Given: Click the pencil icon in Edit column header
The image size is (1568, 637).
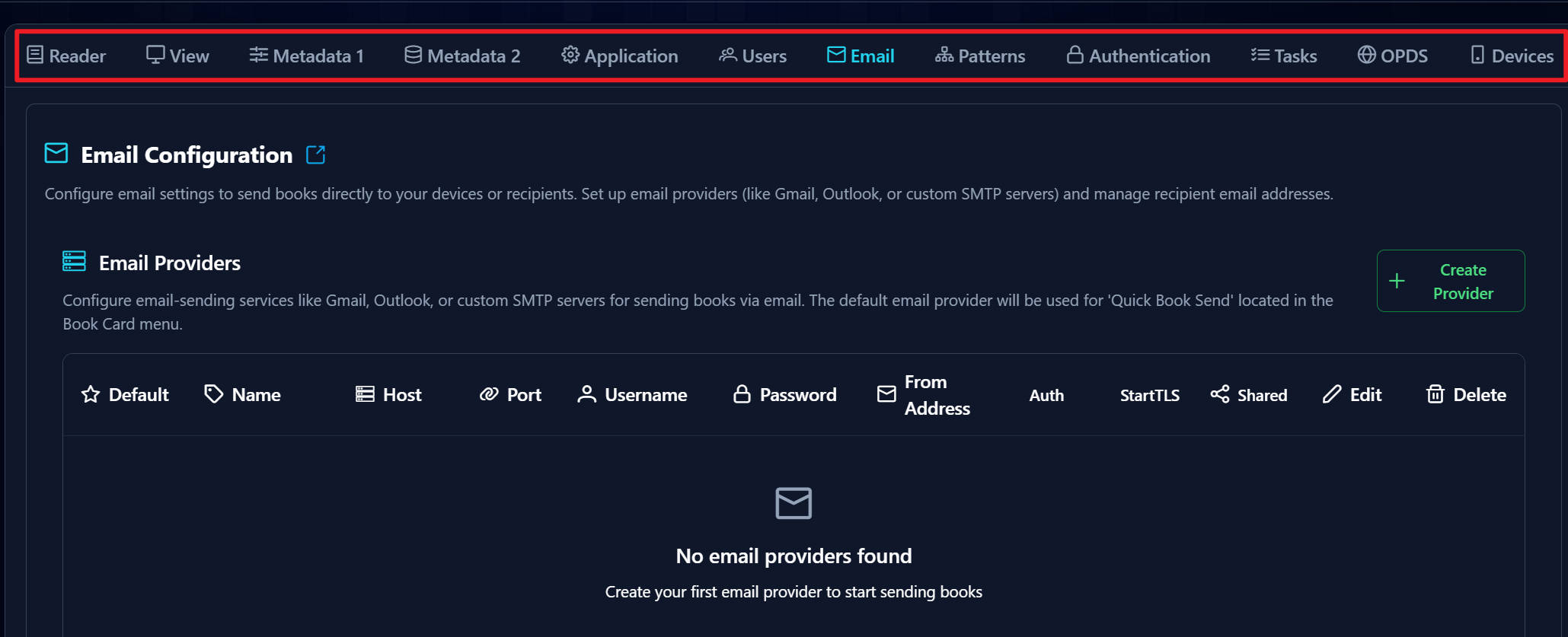Looking at the screenshot, I should pos(1332,394).
